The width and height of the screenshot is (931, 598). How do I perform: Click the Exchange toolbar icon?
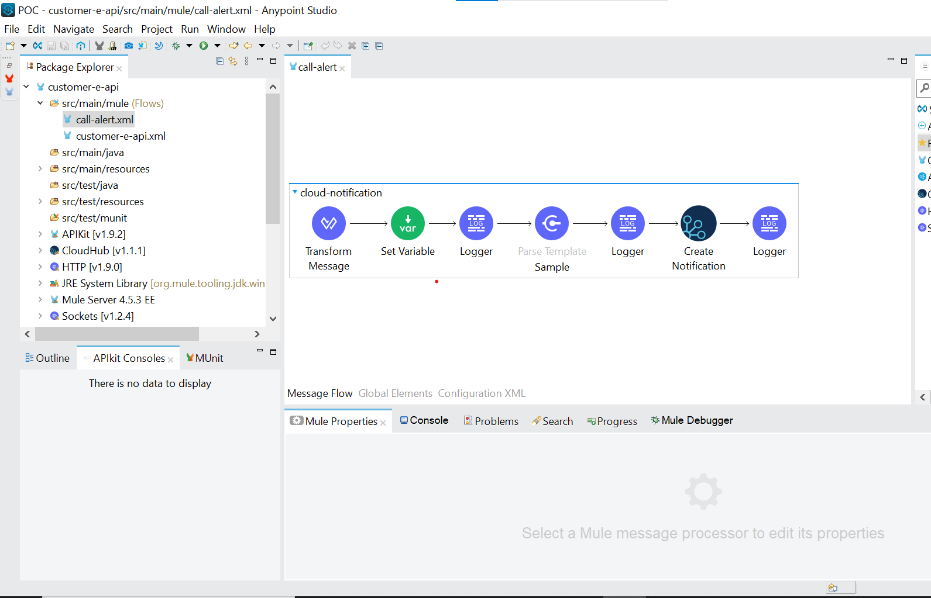pos(37,46)
